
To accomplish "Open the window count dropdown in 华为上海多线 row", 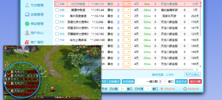I will 126,40.
